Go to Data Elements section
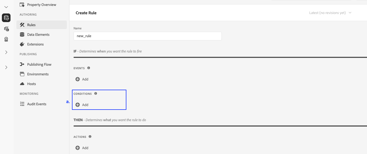This screenshot has width=367, height=154. pos(38,34)
